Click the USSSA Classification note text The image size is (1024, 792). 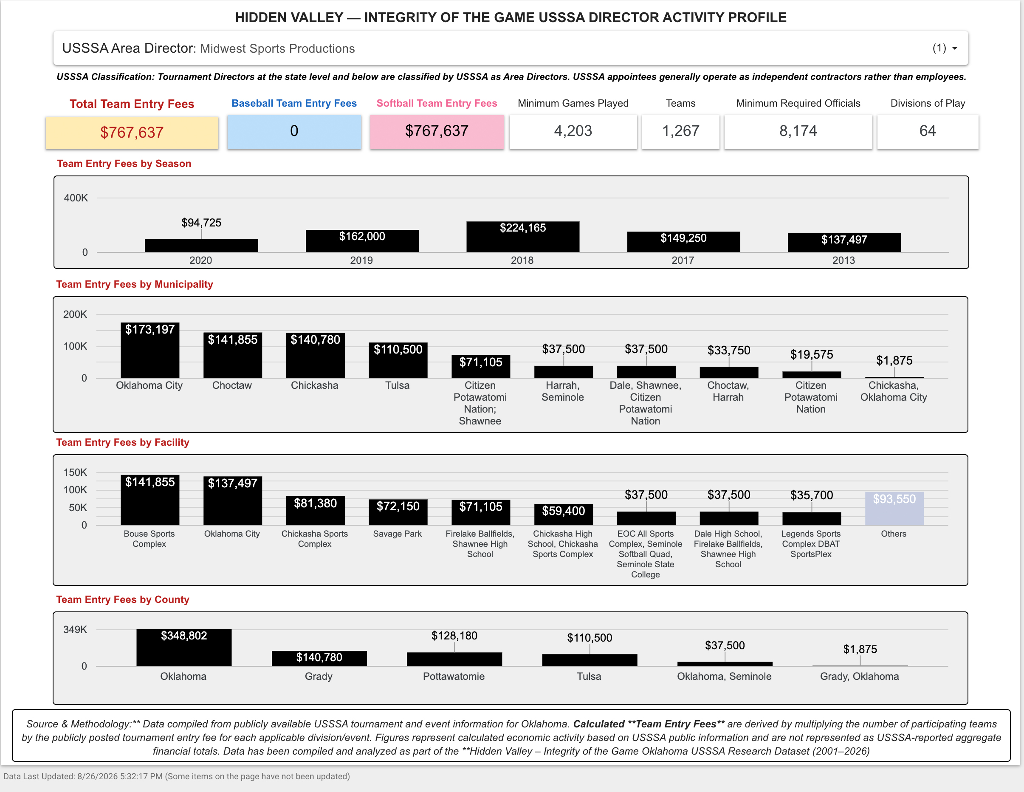511,77
